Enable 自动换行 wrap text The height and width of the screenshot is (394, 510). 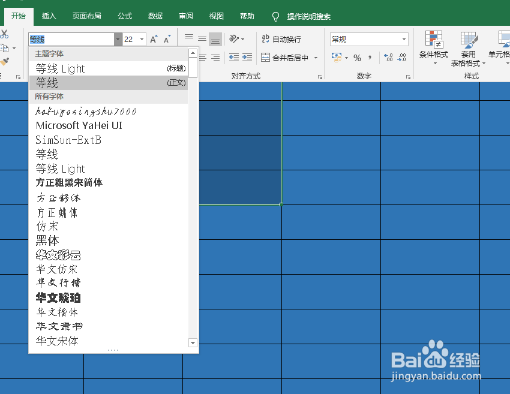click(281, 39)
